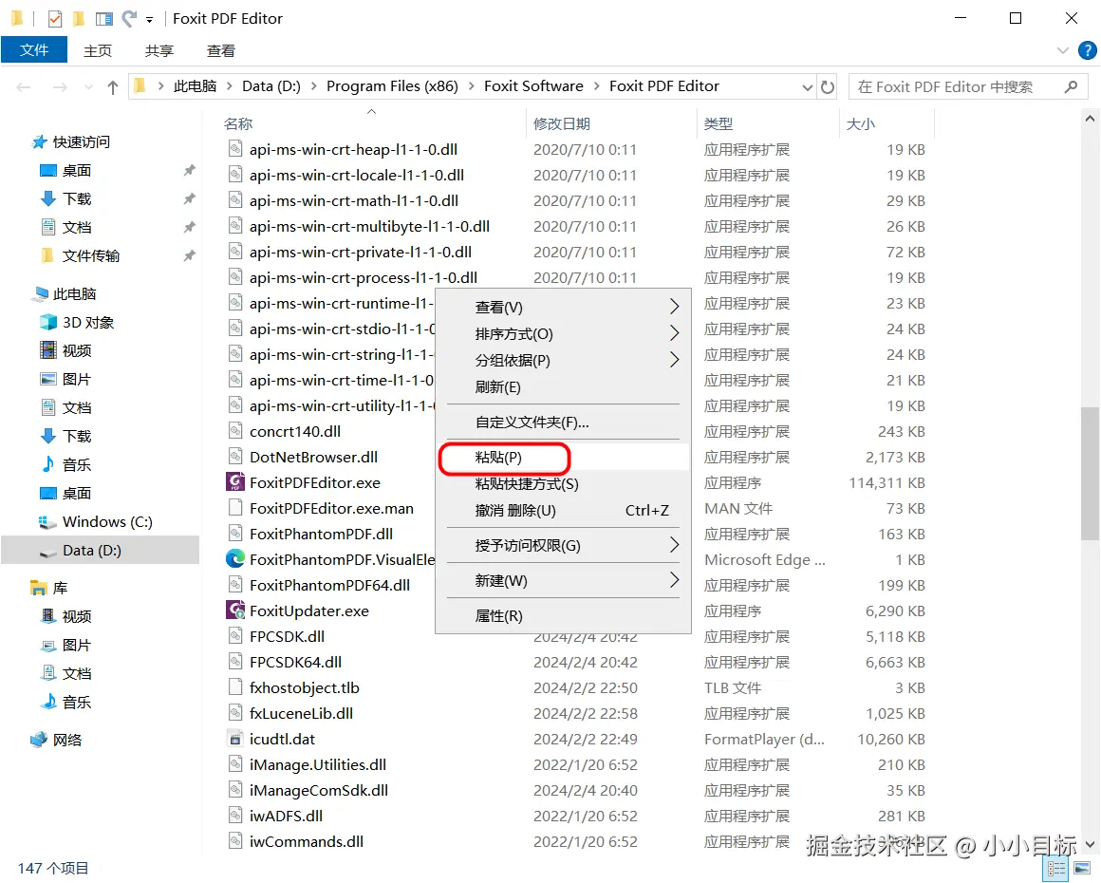Click the icudtl.dat file icon
1101x883 pixels.
pyautogui.click(x=235, y=739)
